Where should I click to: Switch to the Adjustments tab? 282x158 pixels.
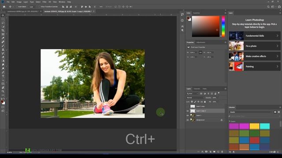pyautogui.click(x=201, y=43)
